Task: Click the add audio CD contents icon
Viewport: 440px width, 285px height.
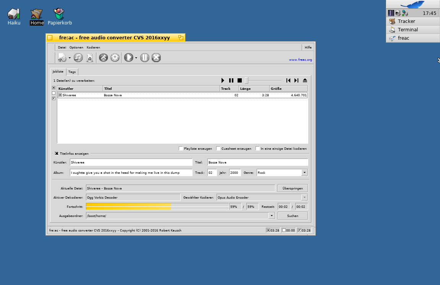Action: click(78, 58)
